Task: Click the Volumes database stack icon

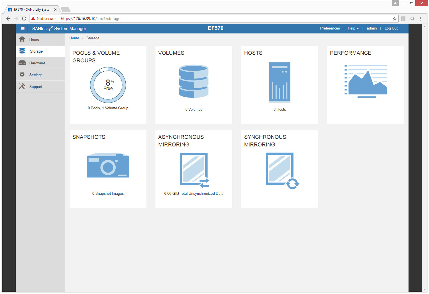Action: 194,81
